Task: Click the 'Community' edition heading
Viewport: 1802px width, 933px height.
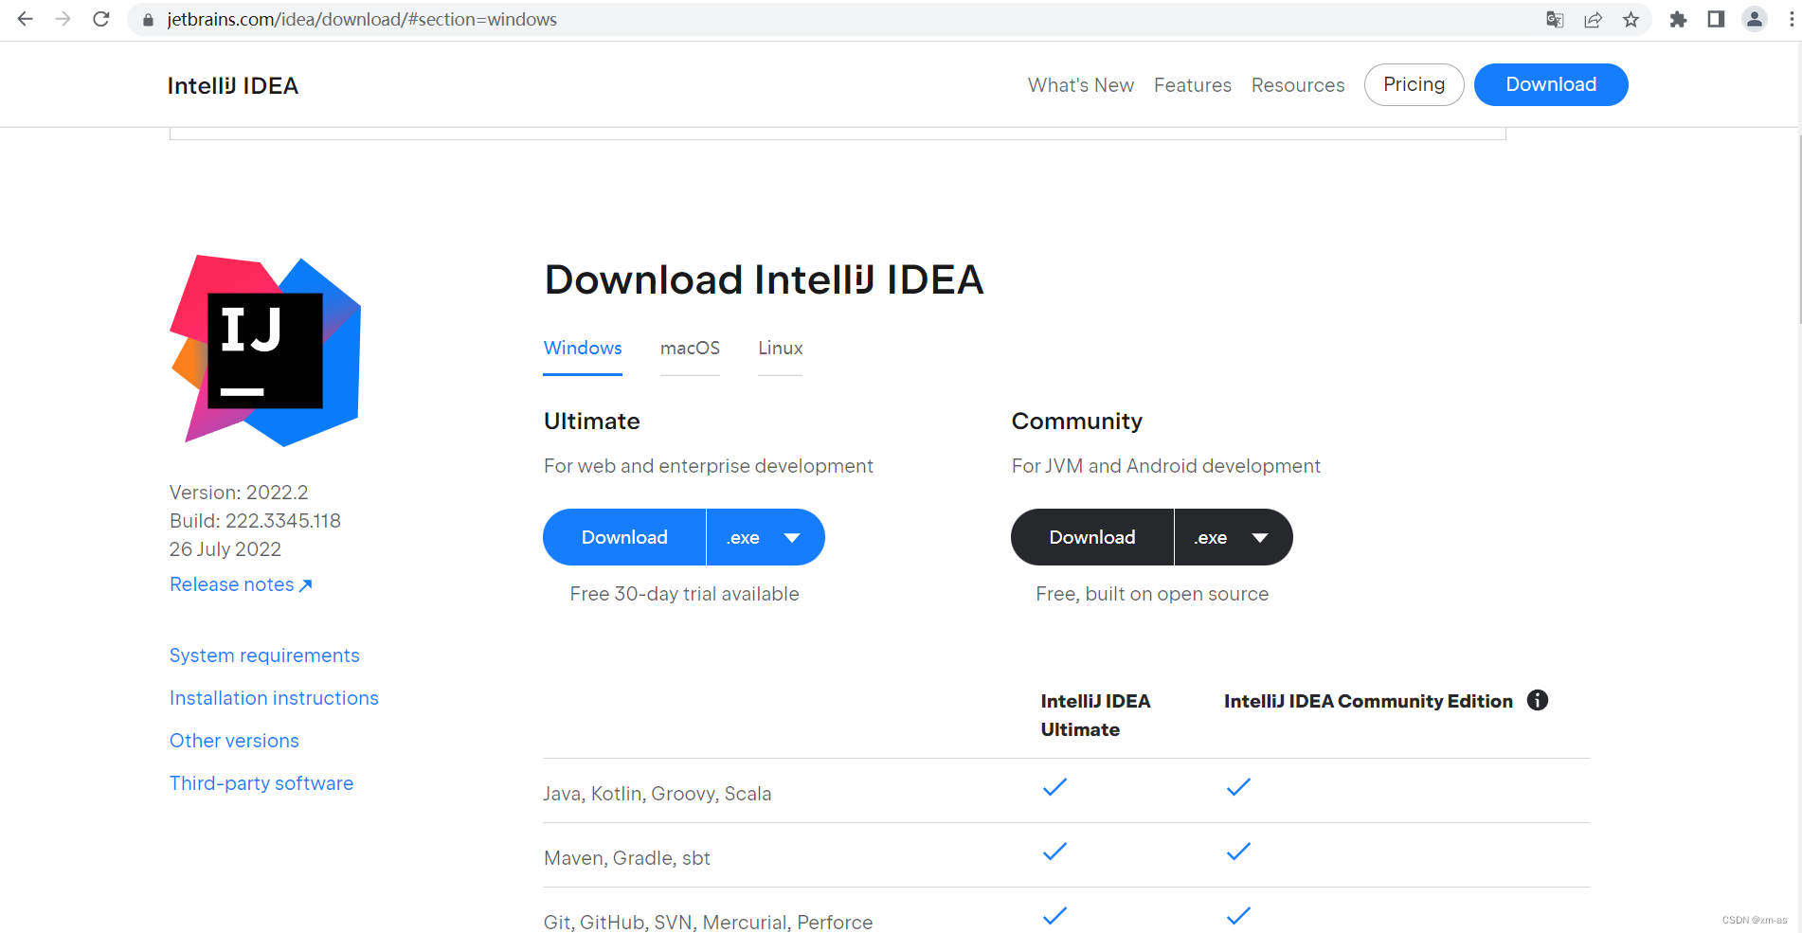Action: [1077, 422]
